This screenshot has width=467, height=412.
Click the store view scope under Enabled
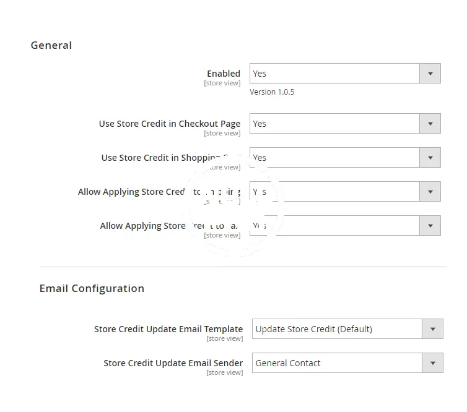(222, 83)
